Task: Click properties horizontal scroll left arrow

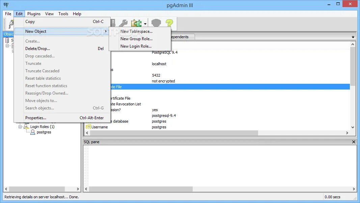Action: coord(87,133)
